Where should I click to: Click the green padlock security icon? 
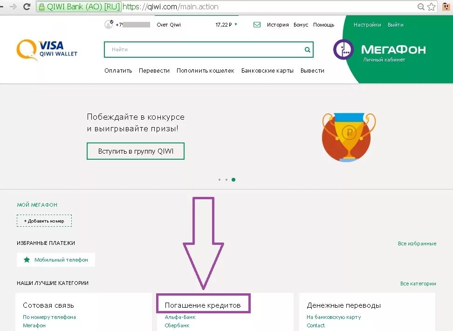41,7
